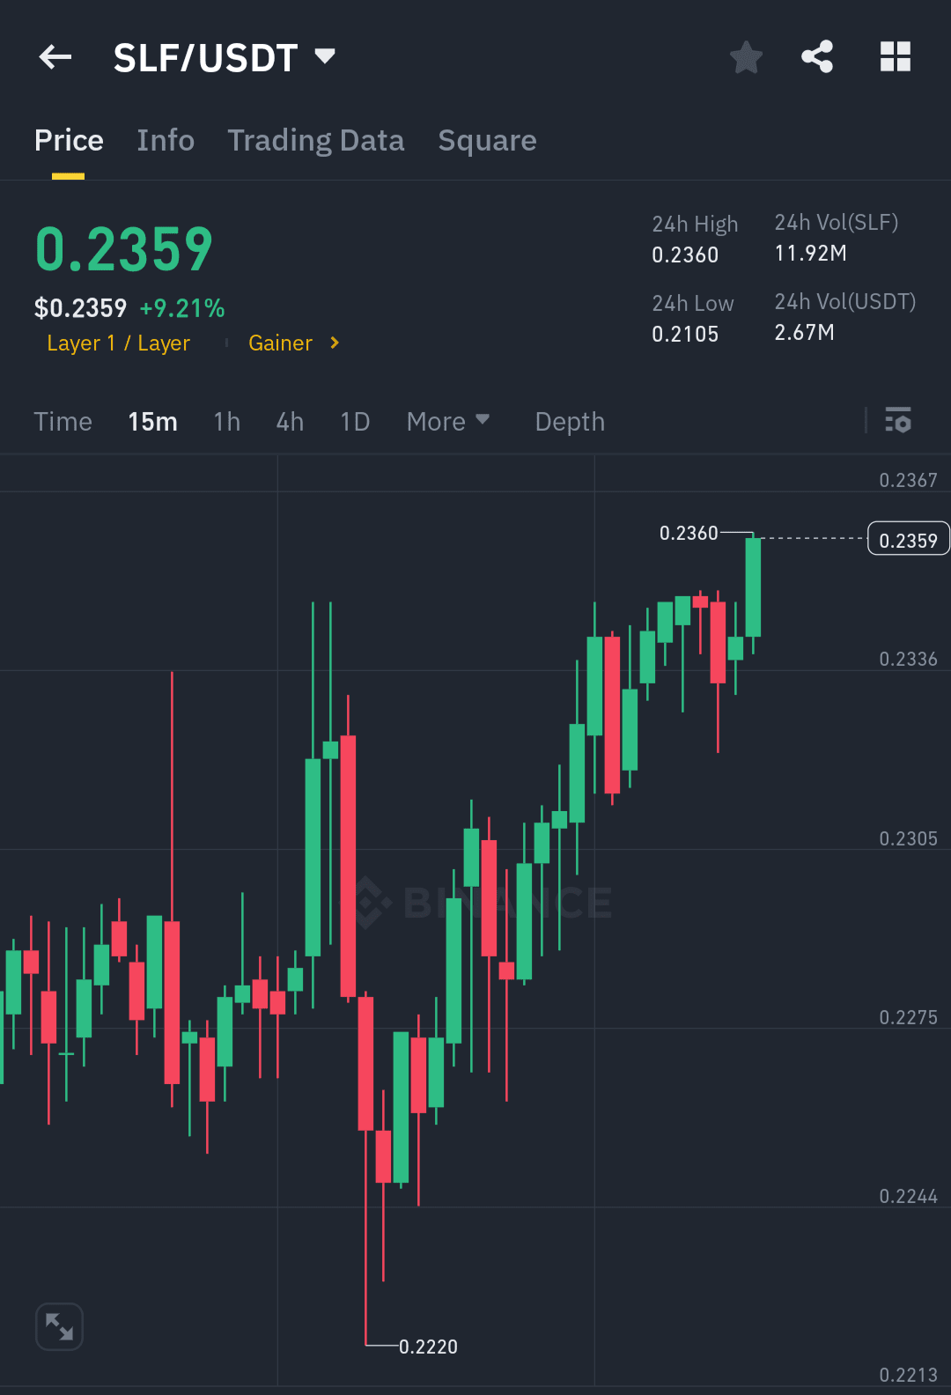The image size is (951, 1395).
Task: Enable the 4h chart interval
Action: pos(289,422)
